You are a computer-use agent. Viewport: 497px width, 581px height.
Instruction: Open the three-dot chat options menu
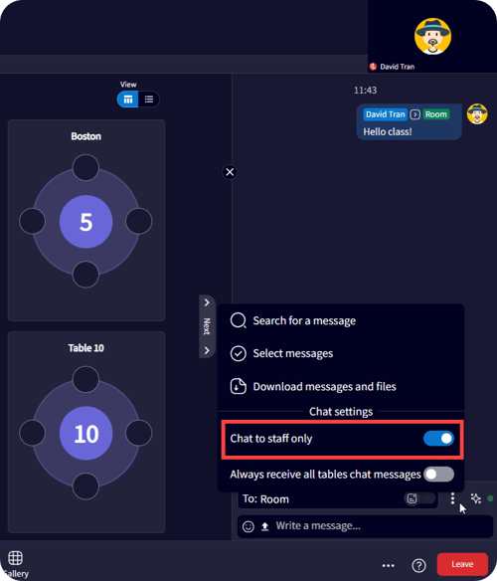point(452,498)
